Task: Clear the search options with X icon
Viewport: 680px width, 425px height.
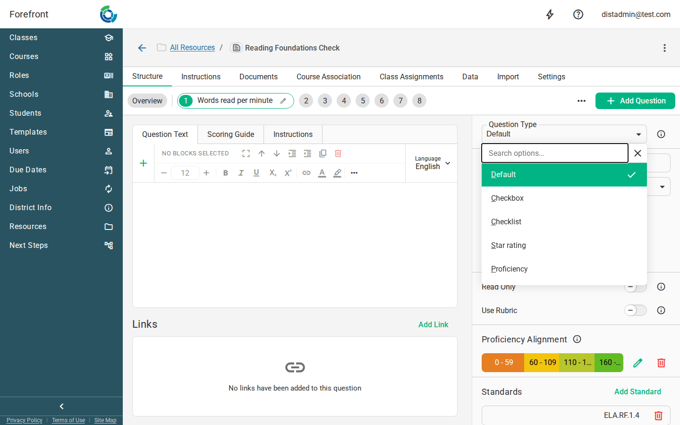Action: pyautogui.click(x=637, y=153)
